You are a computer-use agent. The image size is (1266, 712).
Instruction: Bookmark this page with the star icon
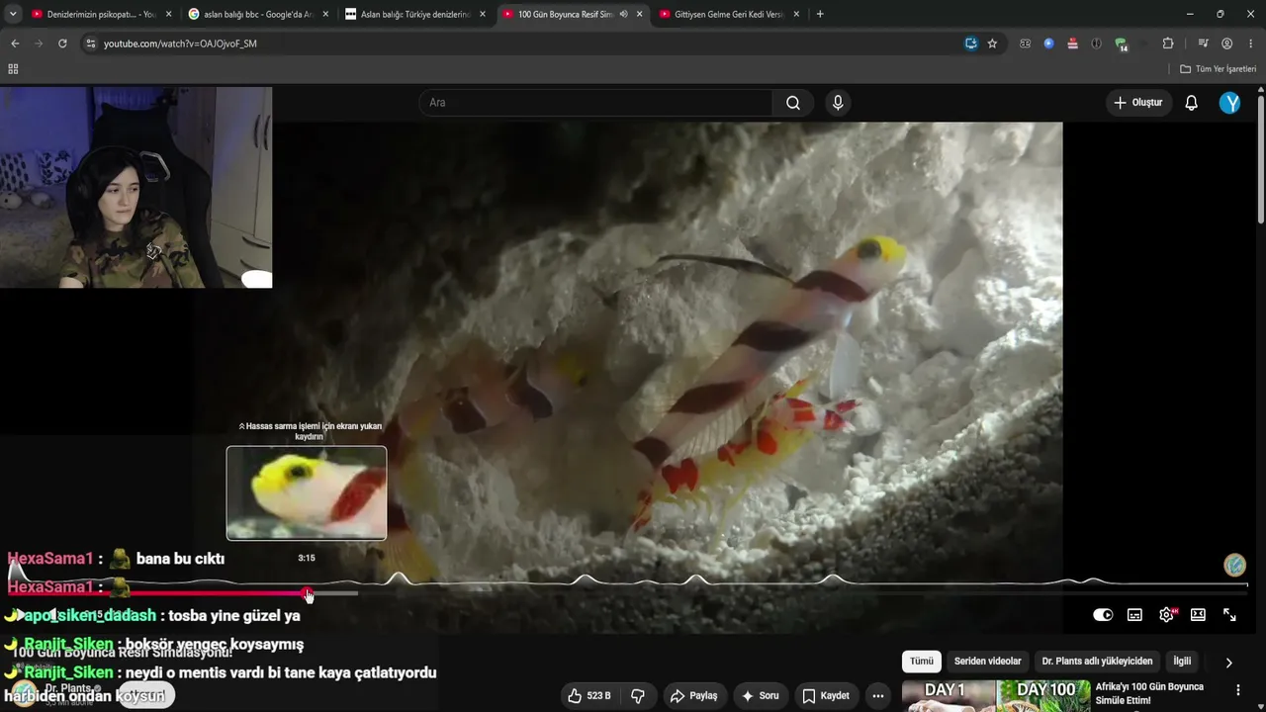pos(992,44)
